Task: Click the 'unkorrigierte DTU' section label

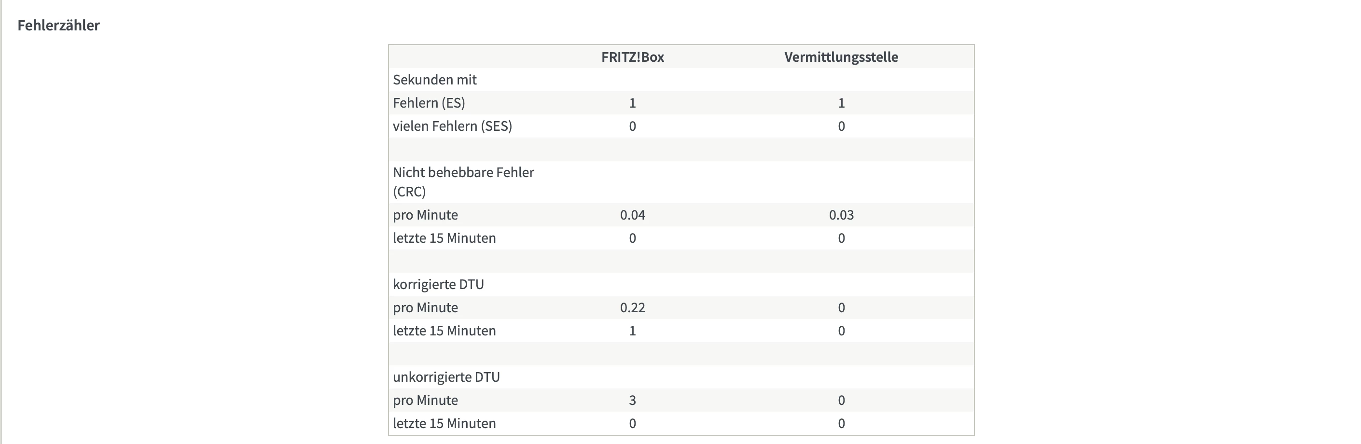Action: click(x=446, y=377)
